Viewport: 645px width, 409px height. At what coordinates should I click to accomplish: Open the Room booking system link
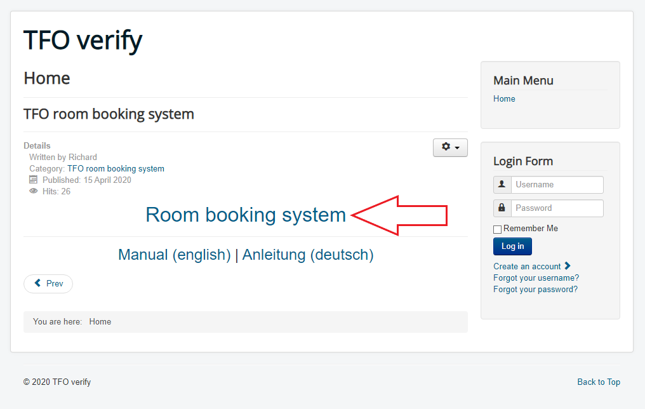246,215
